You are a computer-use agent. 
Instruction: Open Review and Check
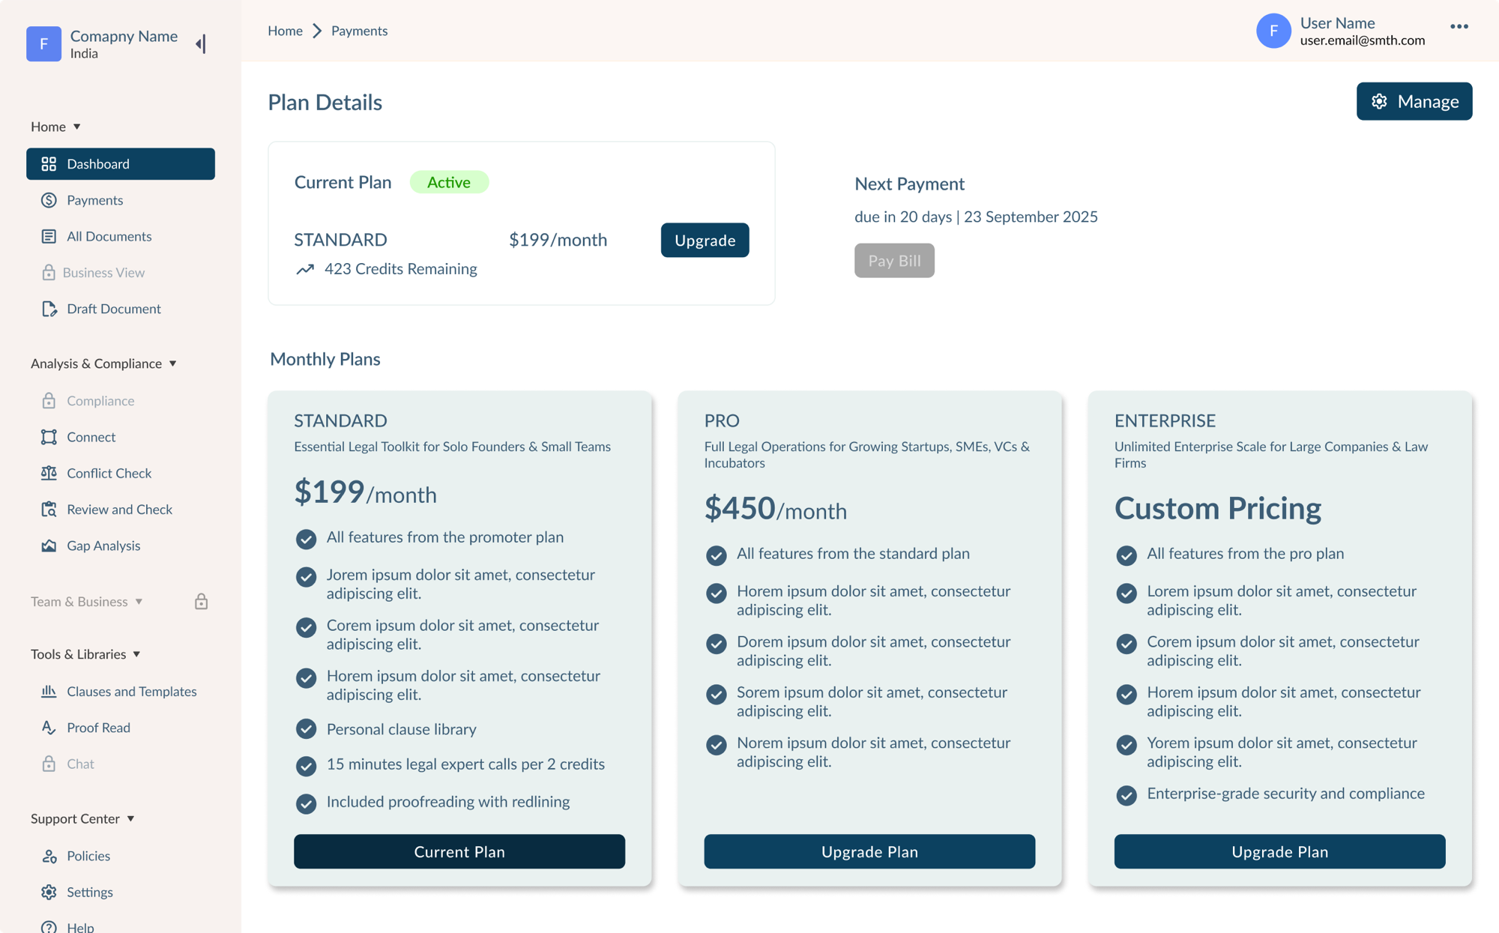(x=121, y=510)
